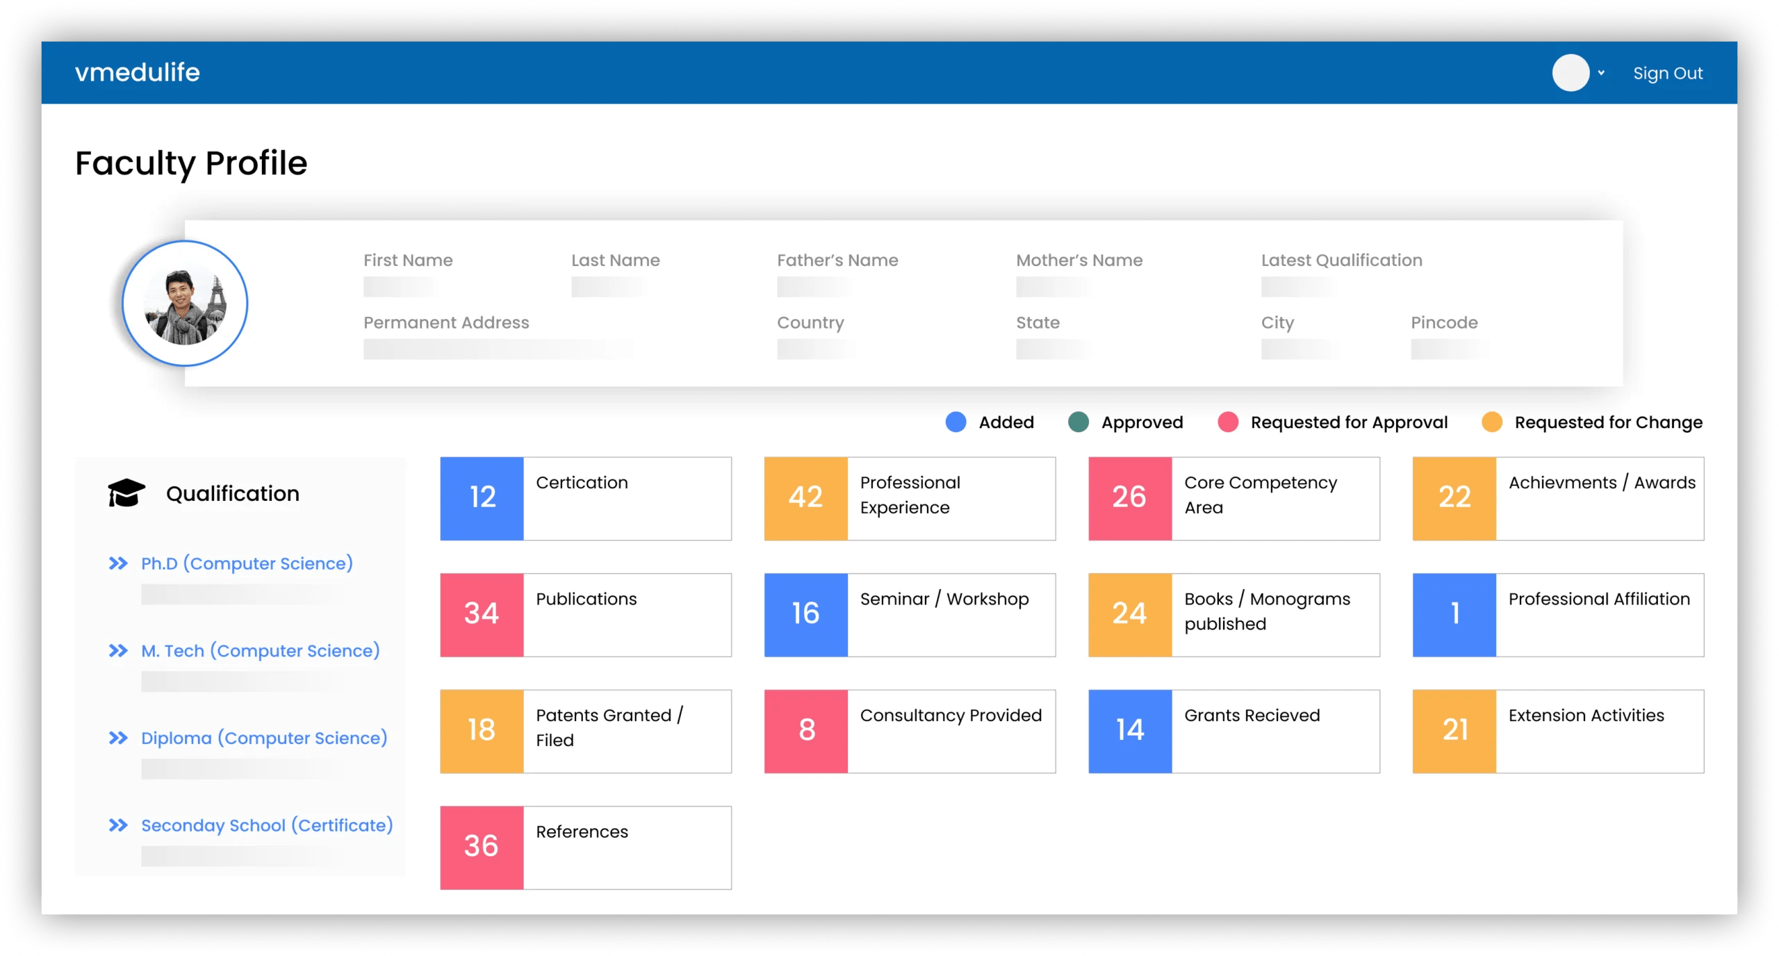The width and height of the screenshot is (1779, 956).
Task: Click the pink Requested for Approval dot
Action: pos(1228,422)
